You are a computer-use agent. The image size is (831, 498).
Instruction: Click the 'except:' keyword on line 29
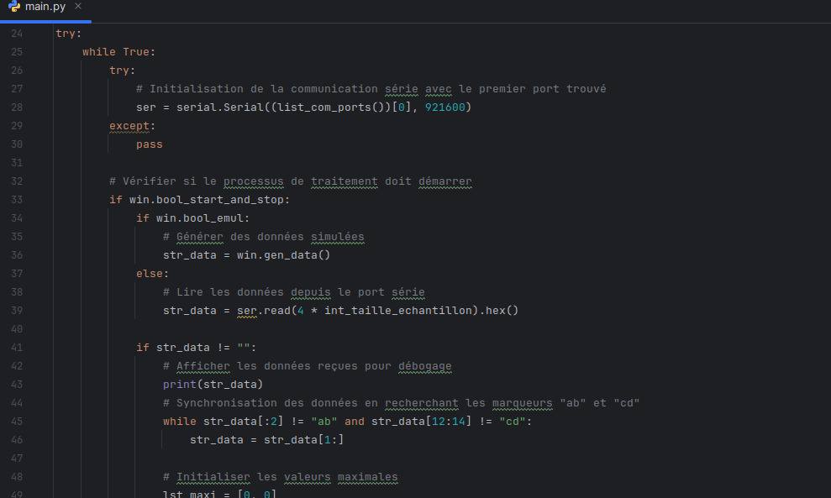point(132,126)
